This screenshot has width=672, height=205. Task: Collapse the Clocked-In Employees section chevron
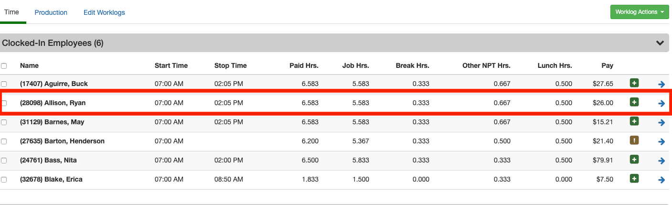(x=660, y=43)
